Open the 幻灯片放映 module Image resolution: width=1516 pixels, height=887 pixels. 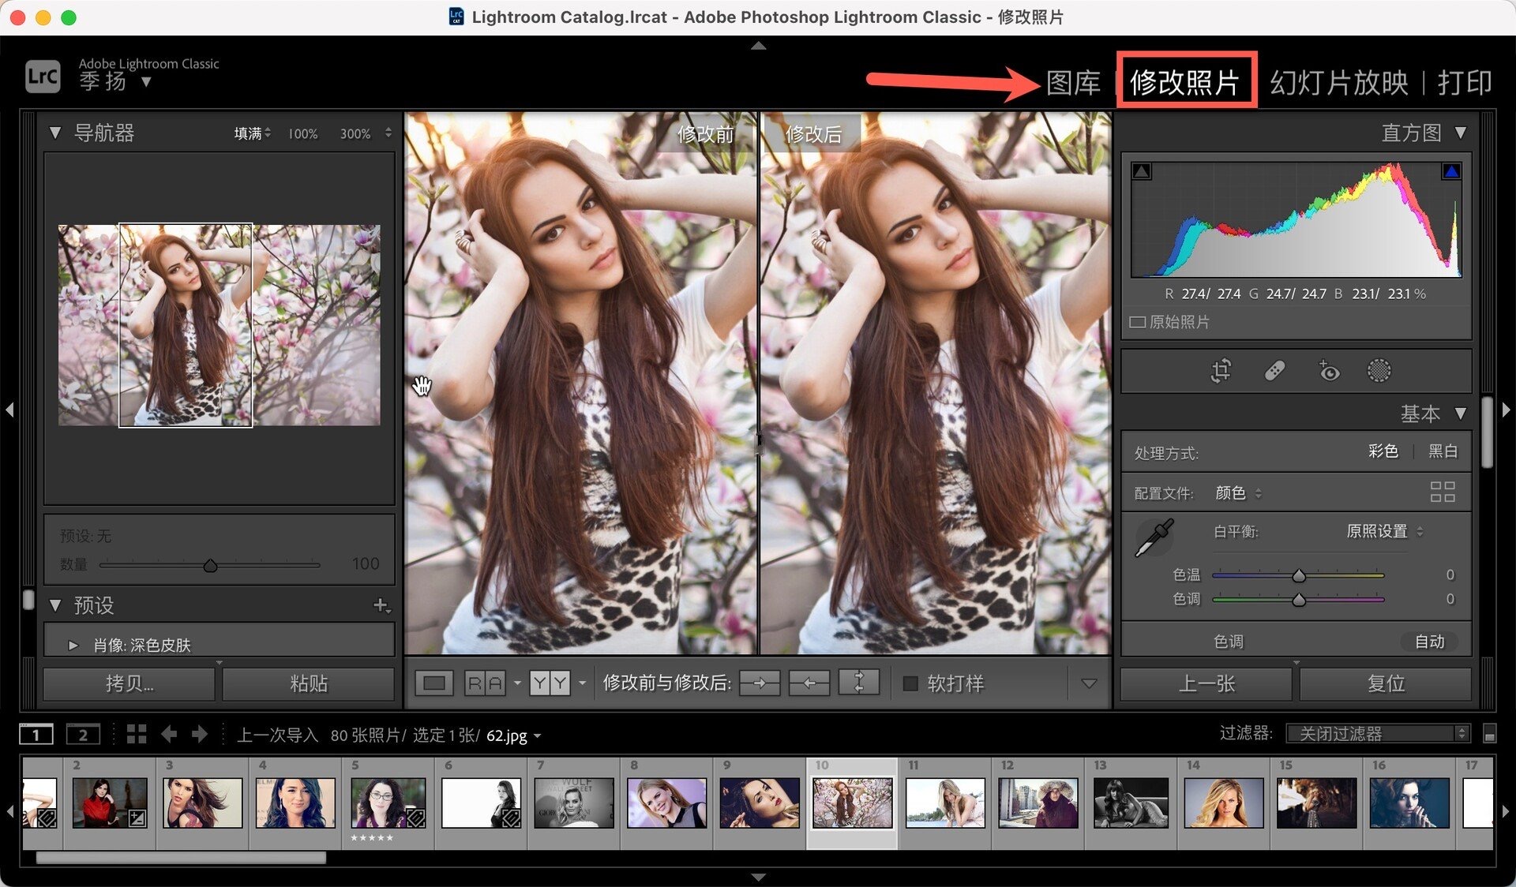[x=1338, y=82]
